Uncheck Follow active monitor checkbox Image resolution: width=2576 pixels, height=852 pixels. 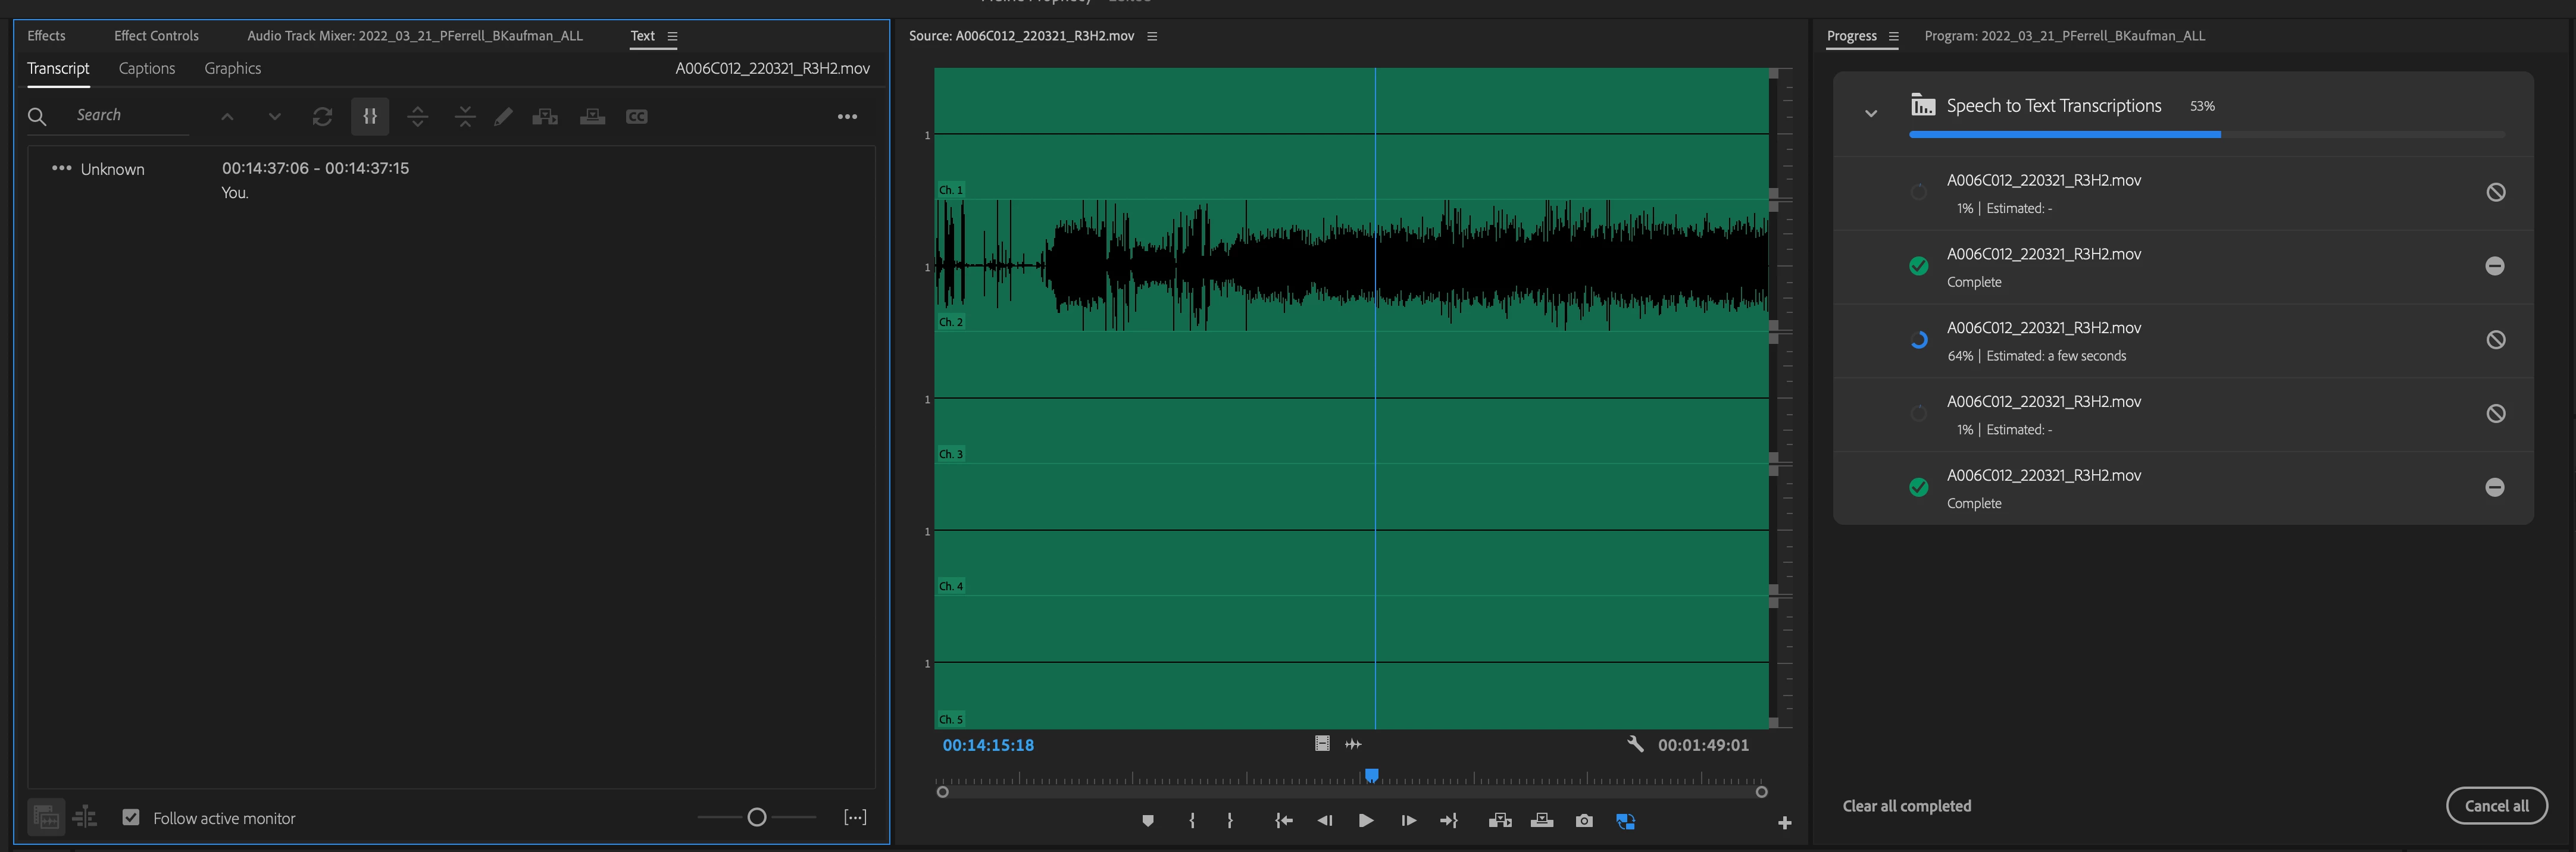pos(131,817)
